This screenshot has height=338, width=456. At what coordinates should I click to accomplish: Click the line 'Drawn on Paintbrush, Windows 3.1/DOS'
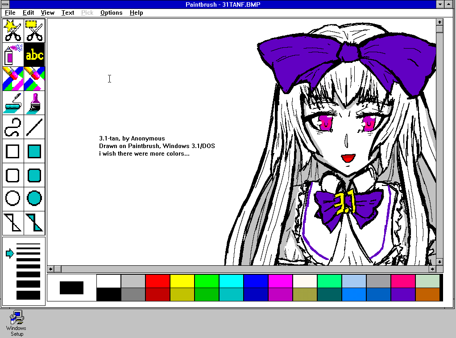[157, 146]
